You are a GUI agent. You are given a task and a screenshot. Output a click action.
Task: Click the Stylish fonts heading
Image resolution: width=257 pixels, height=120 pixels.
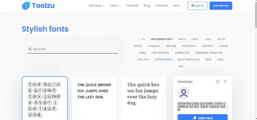pos(45,29)
